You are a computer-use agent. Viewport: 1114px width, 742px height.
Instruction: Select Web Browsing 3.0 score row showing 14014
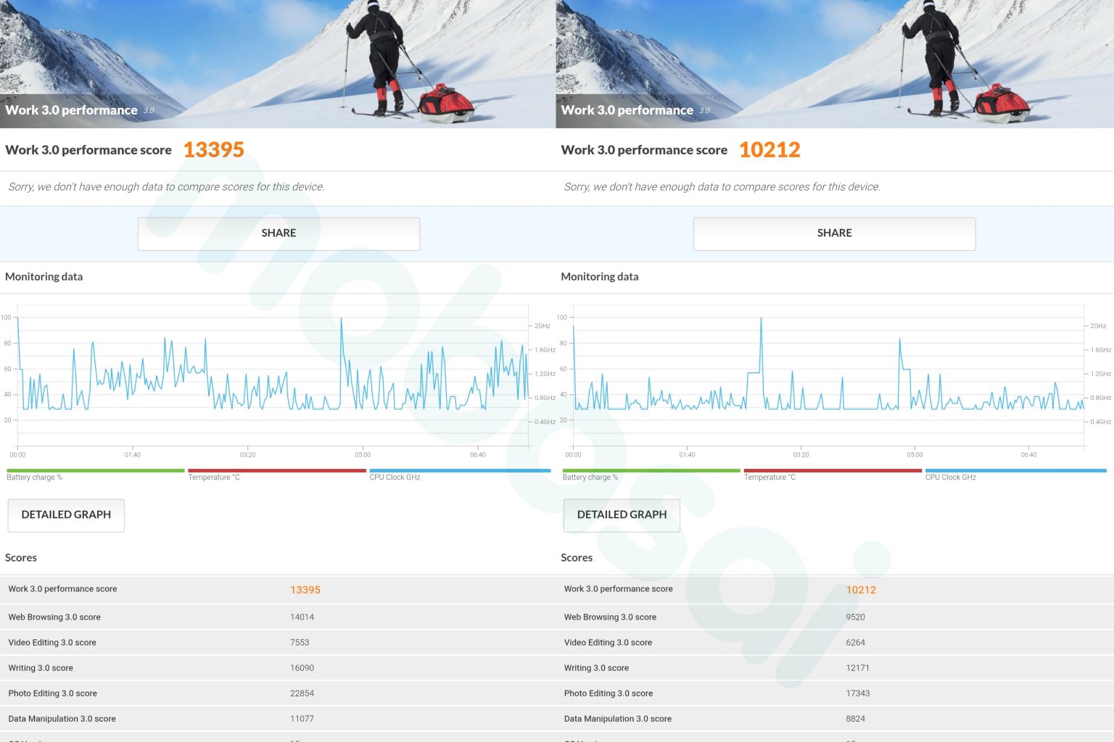[x=276, y=617]
